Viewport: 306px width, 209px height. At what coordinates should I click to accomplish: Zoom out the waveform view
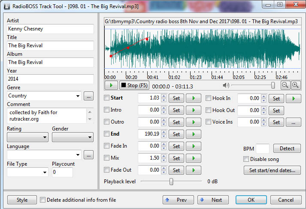coord(285,85)
